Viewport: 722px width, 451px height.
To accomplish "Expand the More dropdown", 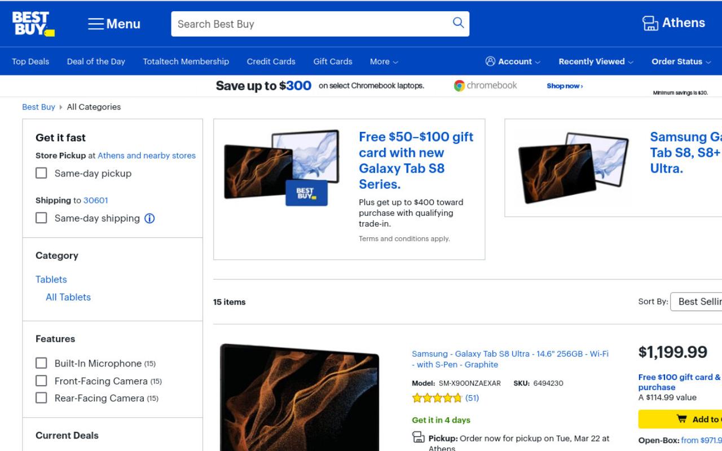I will click(x=384, y=61).
